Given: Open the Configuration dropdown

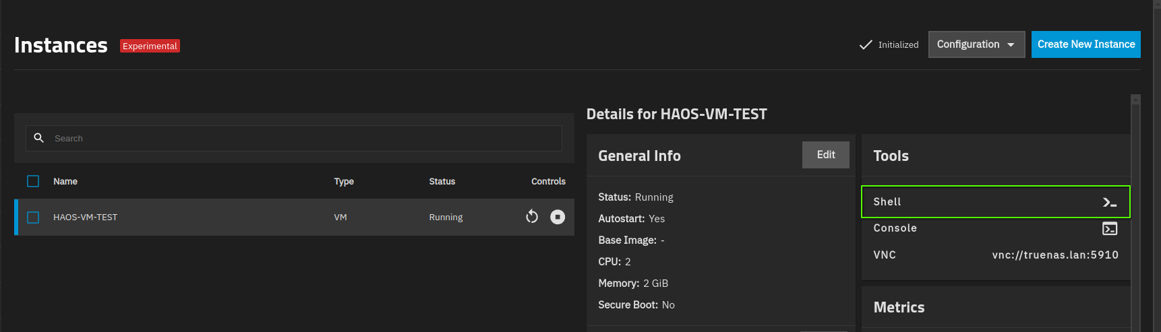Looking at the screenshot, I should pos(976,44).
